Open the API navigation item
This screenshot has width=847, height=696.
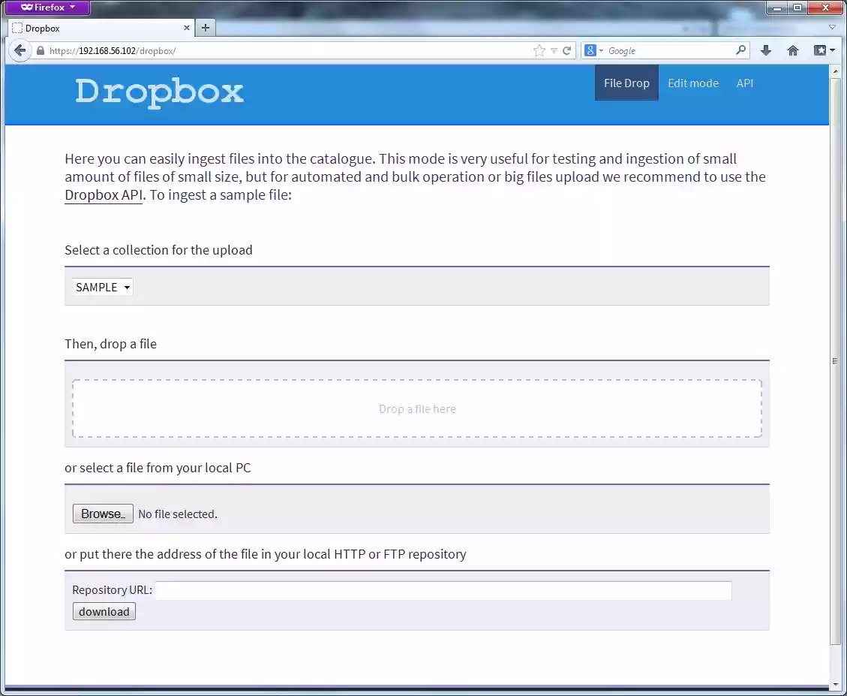click(744, 83)
